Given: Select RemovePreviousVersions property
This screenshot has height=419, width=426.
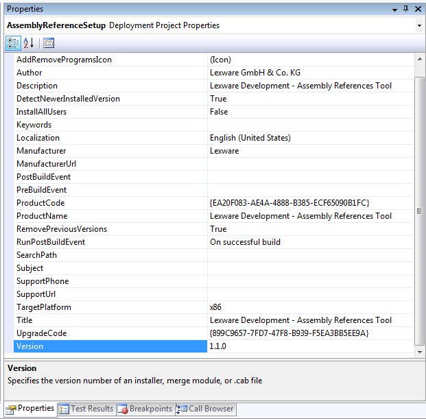Looking at the screenshot, I should pos(110,229).
